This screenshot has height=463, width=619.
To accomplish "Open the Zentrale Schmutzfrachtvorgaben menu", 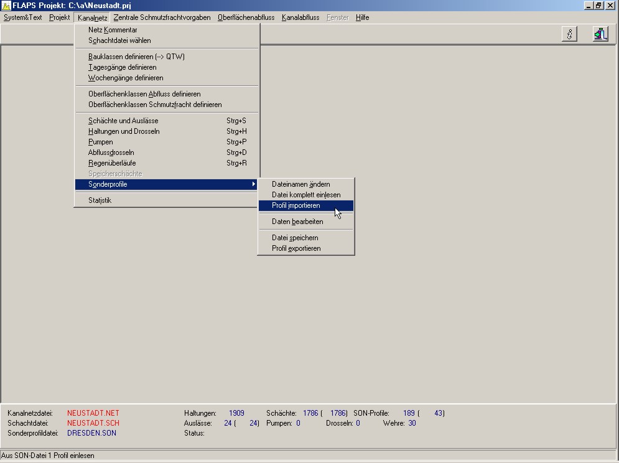I will 162,17.
